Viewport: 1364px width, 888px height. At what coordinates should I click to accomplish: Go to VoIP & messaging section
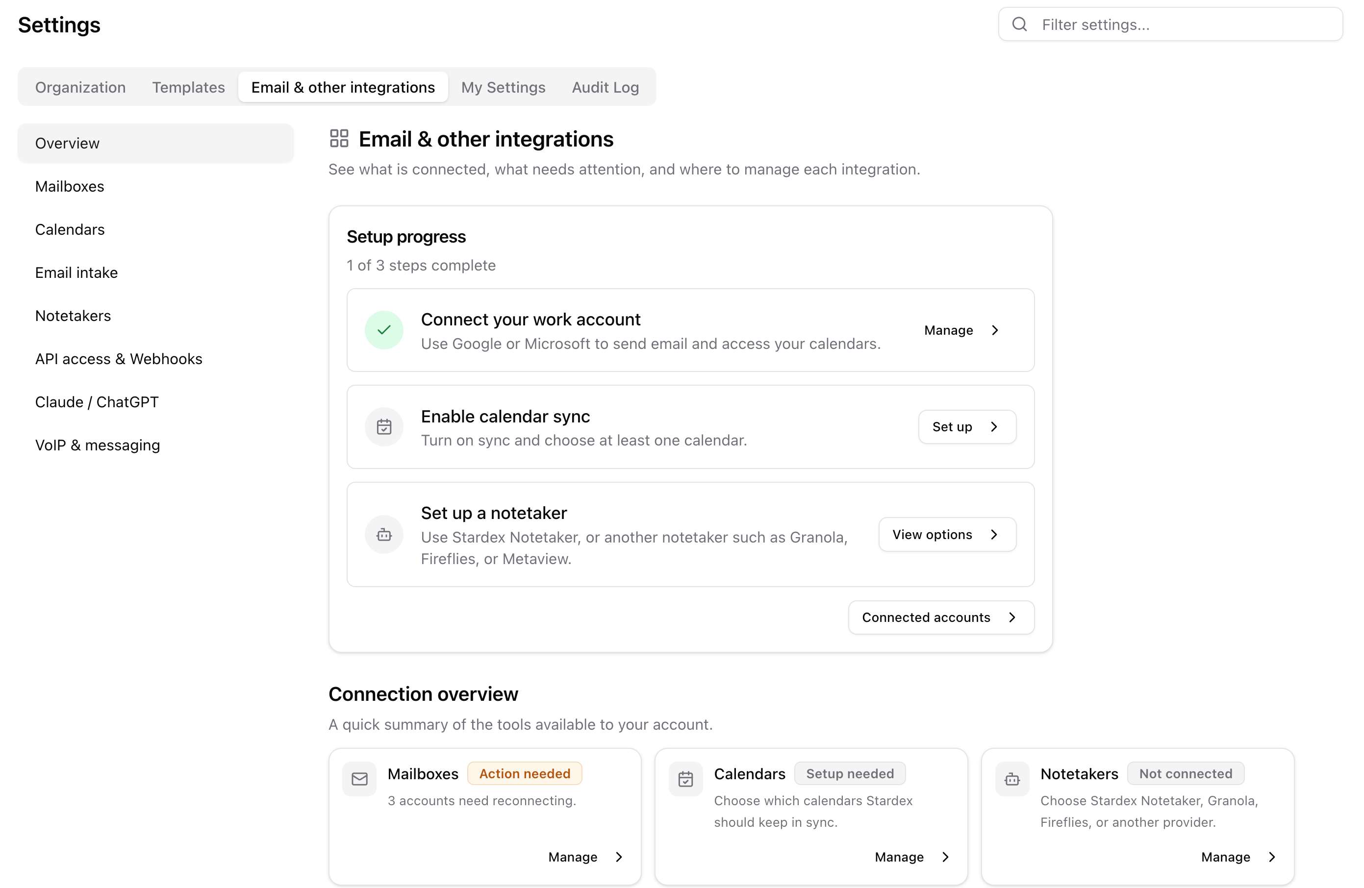coord(155,445)
